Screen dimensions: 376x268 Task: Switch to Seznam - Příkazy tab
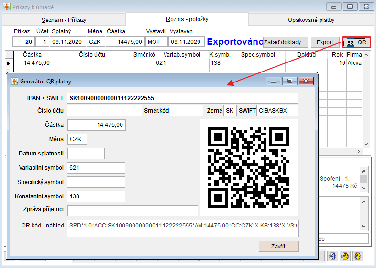click(64, 20)
